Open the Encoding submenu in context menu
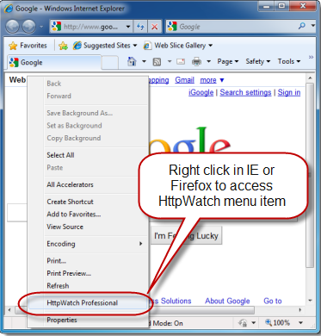 click(88, 244)
